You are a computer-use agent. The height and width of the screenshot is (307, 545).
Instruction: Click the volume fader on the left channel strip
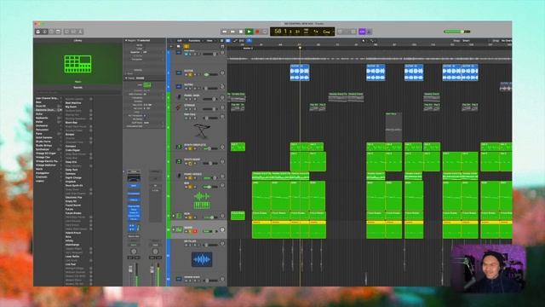coord(131,270)
